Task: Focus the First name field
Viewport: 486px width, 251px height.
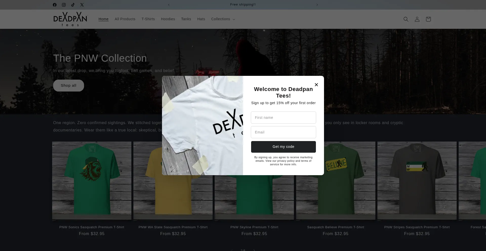Action: click(283, 118)
